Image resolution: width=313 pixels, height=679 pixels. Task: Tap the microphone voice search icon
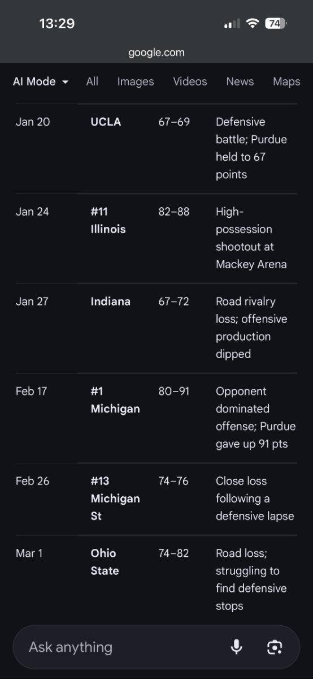tap(237, 647)
